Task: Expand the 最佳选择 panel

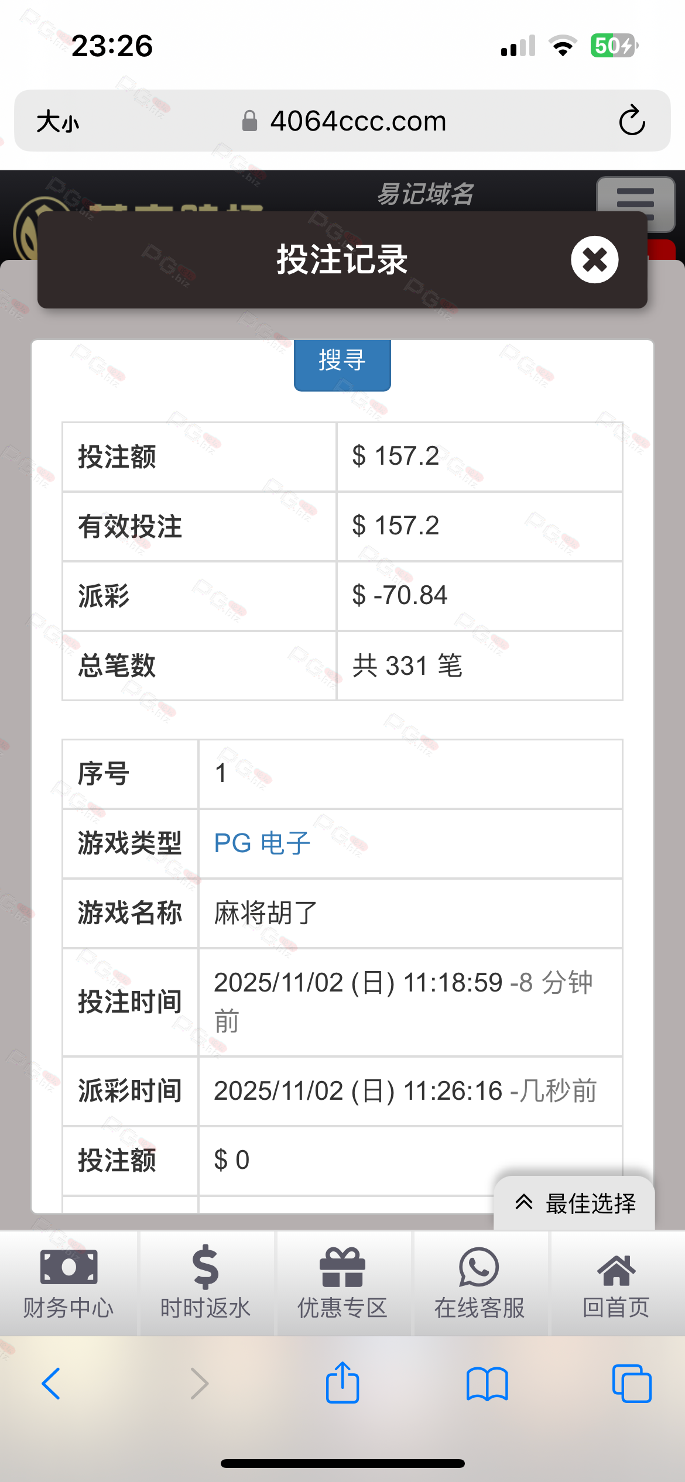Action: (575, 1203)
